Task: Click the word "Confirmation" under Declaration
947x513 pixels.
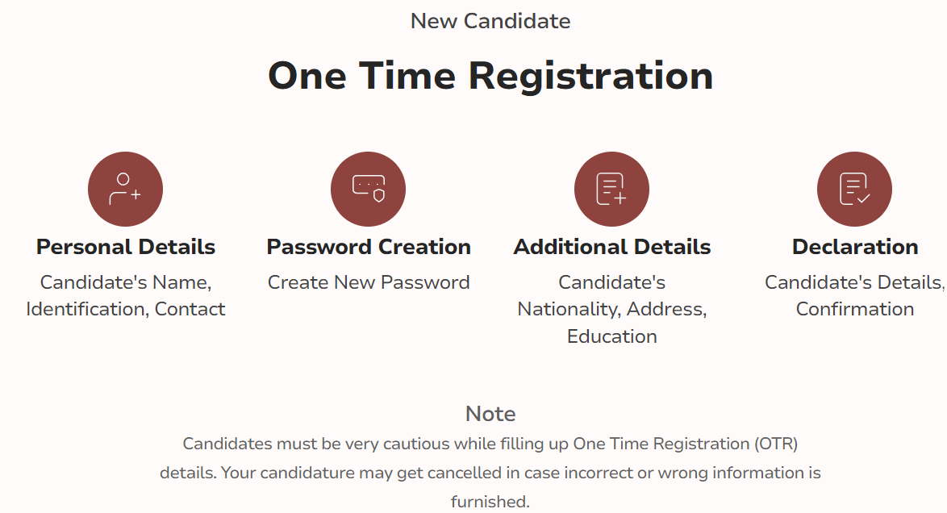Action: [854, 309]
